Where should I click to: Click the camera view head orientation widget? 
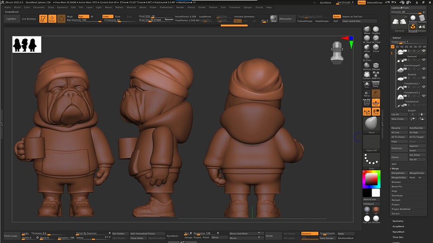click(x=337, y=52)
